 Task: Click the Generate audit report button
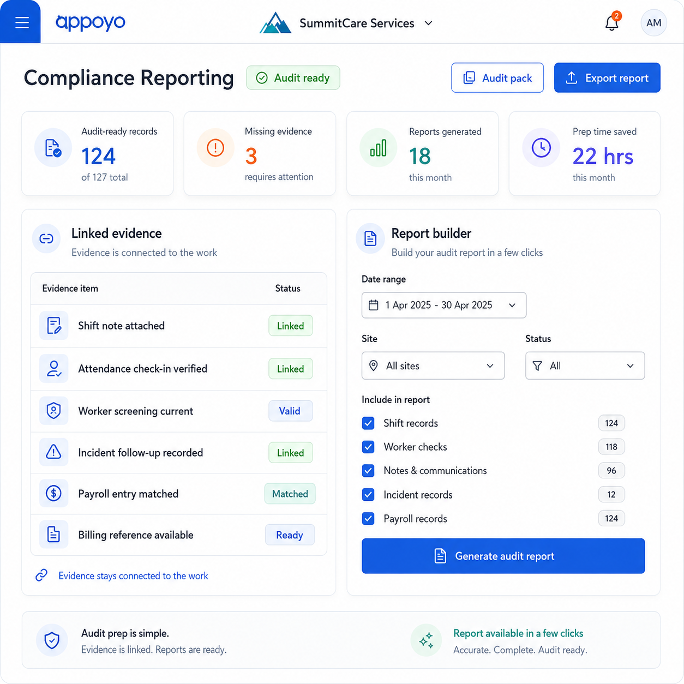(x=503, y=556)
